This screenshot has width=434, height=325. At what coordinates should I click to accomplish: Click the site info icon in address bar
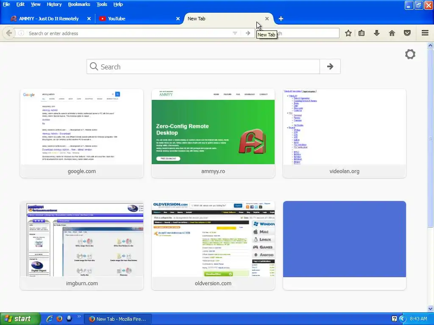pyautogui.click(x=21, y=33)
